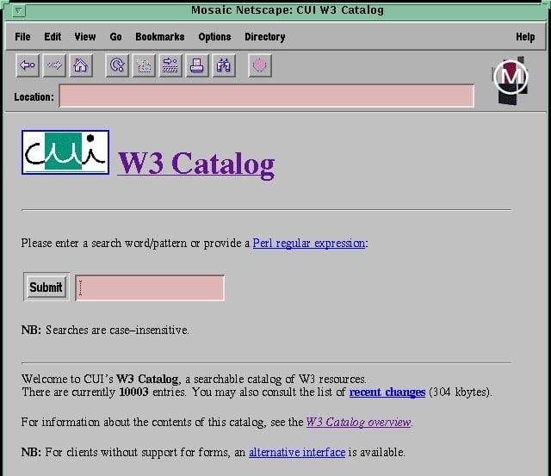
Task: Click the Print toolbar icon
Action: pos(197,65)
